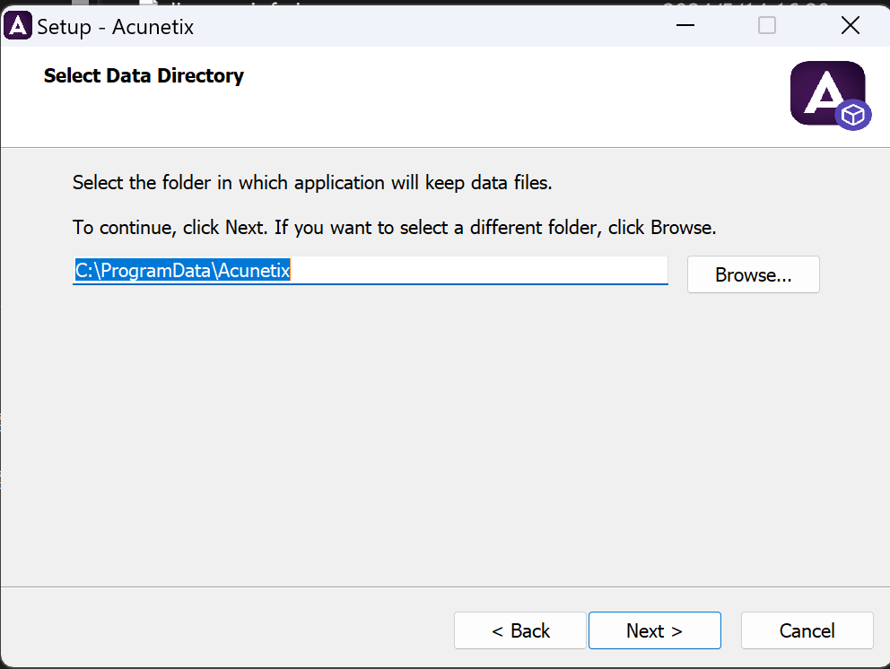Close the Acunetix setup window
The image size is (890, 669).
[850, 26]
